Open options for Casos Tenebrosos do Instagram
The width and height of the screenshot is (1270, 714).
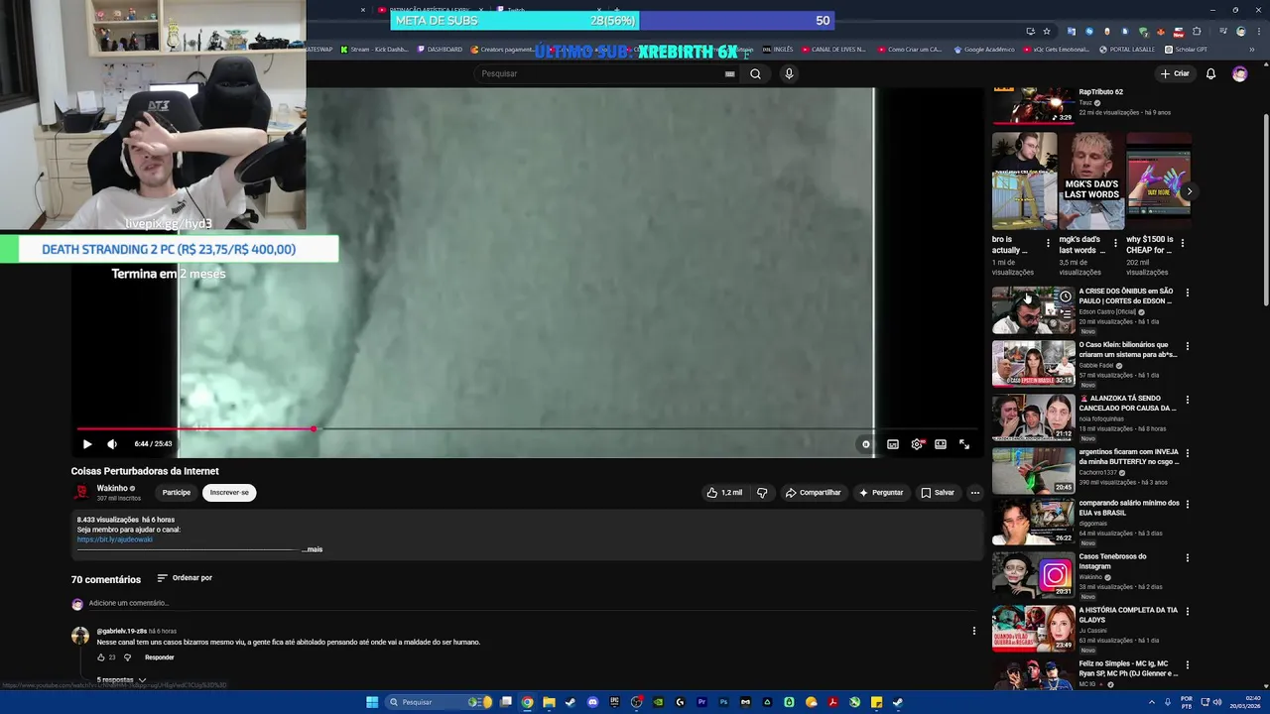point(1187,558)
